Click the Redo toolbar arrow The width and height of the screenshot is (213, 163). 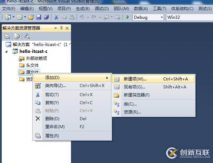94,17
